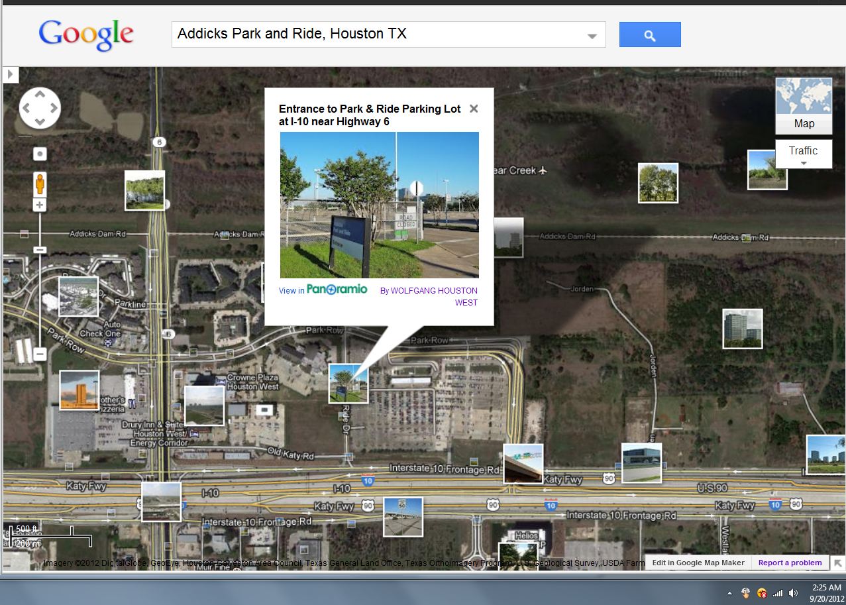Open Report a problem

(790, 562)
